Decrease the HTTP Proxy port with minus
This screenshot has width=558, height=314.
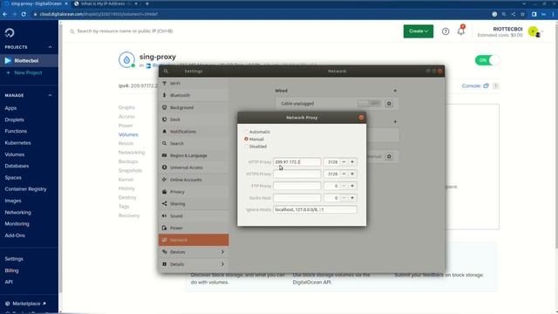[344, 162]
